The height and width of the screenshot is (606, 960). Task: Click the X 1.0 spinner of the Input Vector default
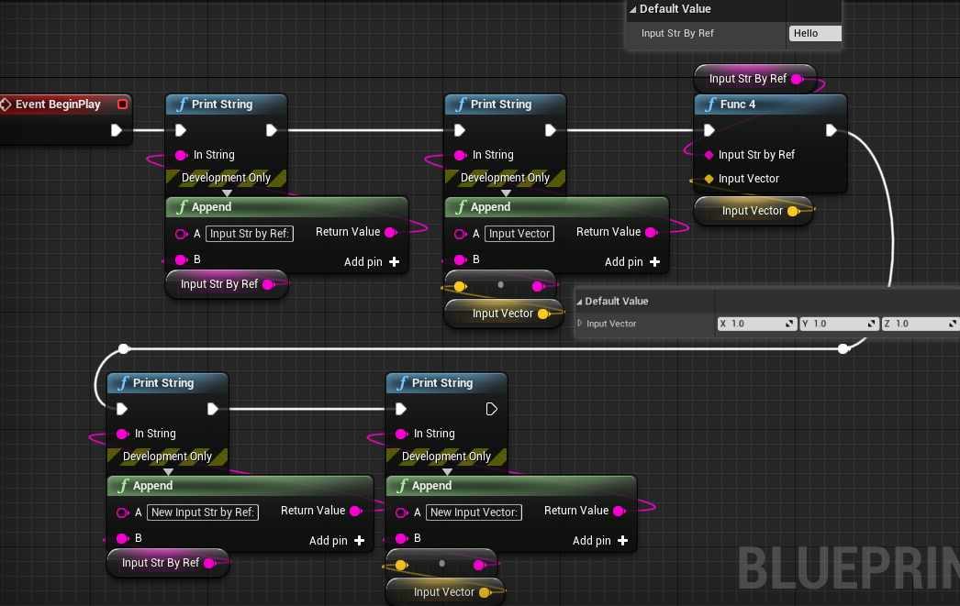point(756,323)
